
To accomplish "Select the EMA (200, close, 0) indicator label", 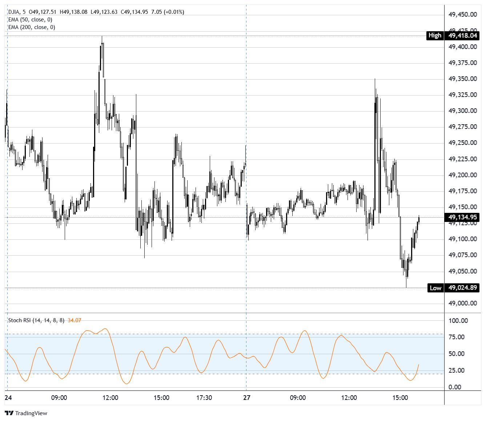I will (x=32, y=27).
